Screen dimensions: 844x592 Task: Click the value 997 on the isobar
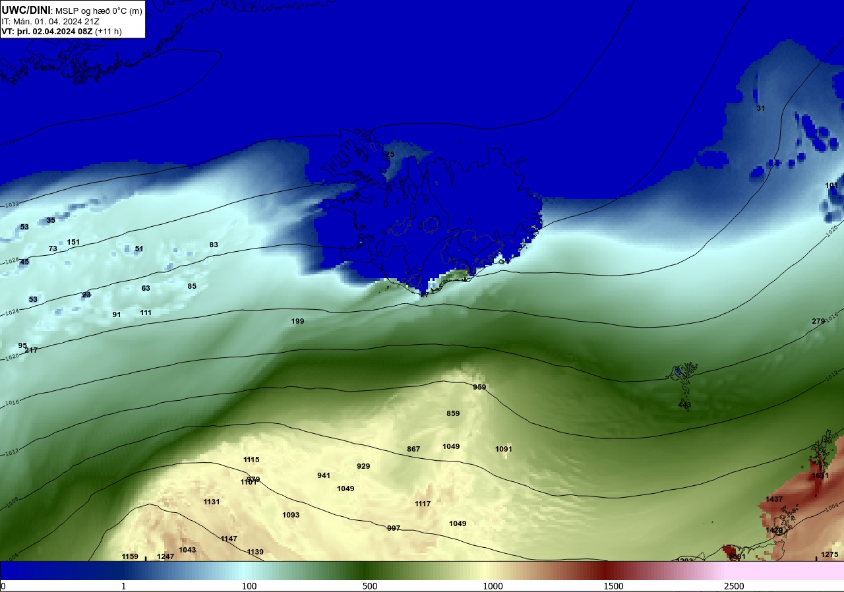point(394,528)
